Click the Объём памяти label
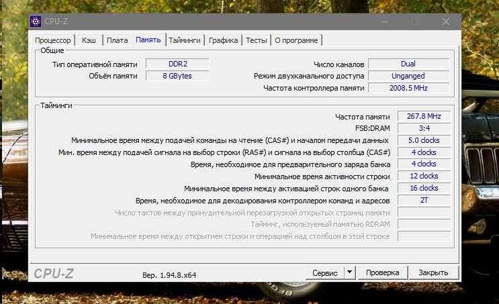This screenshot has width=499, height=304. coord(113,77)
